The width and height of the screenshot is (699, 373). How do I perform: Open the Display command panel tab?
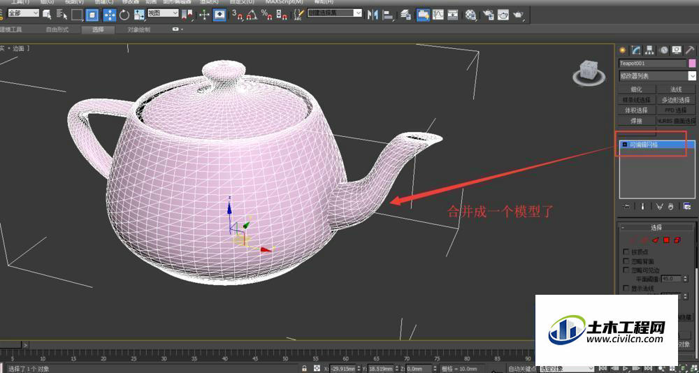coord(677,50)
